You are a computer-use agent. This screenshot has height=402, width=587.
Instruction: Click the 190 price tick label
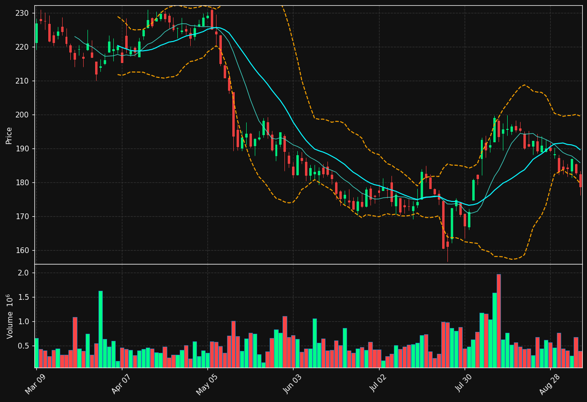[x=23, y=148]
